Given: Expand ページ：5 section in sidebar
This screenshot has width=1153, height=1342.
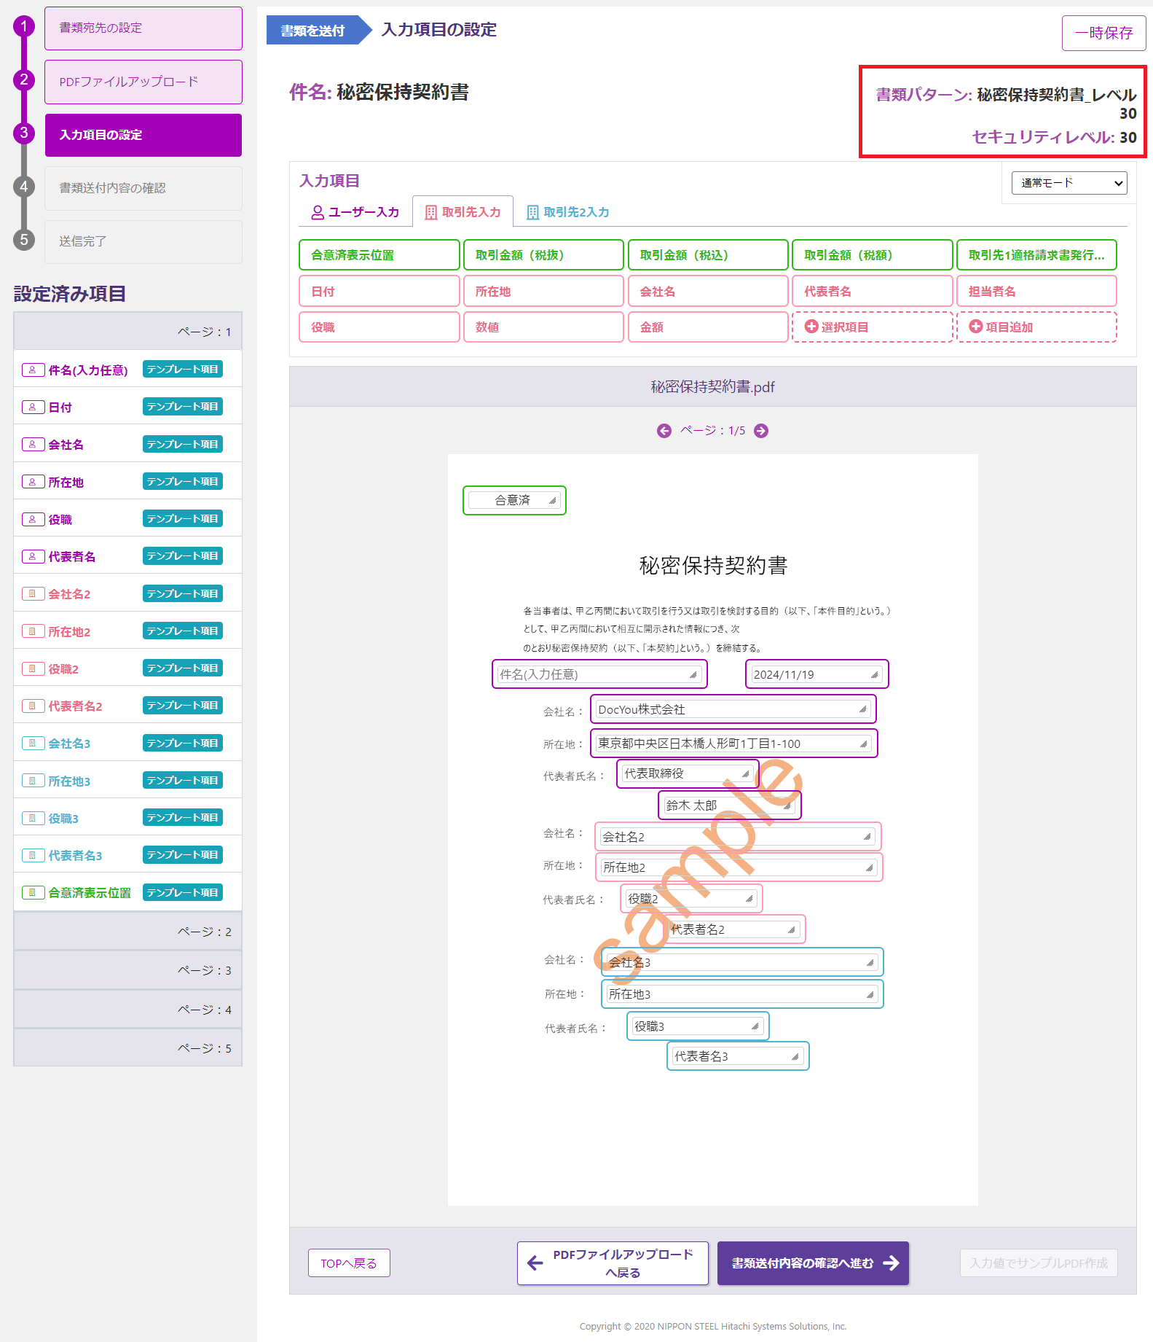Looking at the screenshot, I should pyautogui.click(x=127, y=1048).
